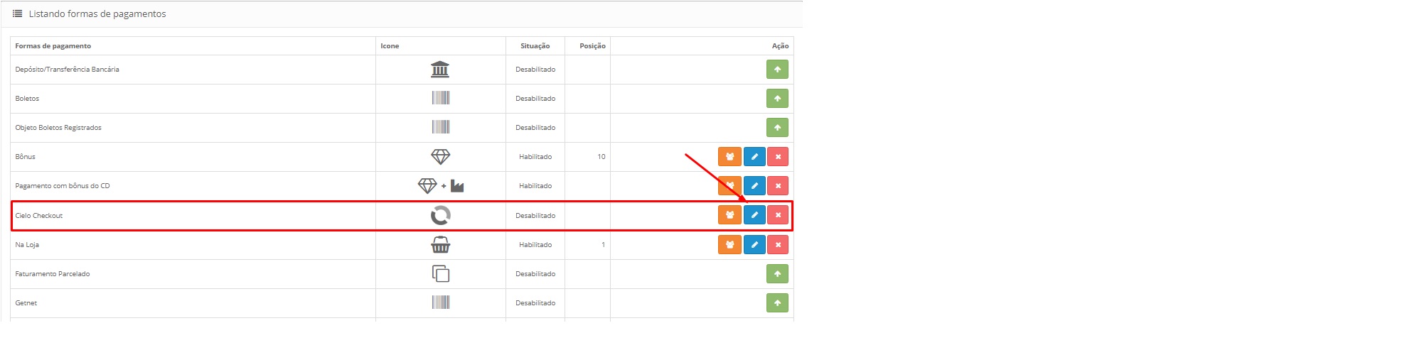Click the green arrow button for Depósito/Transferência Bancária

tap(777, 70)
